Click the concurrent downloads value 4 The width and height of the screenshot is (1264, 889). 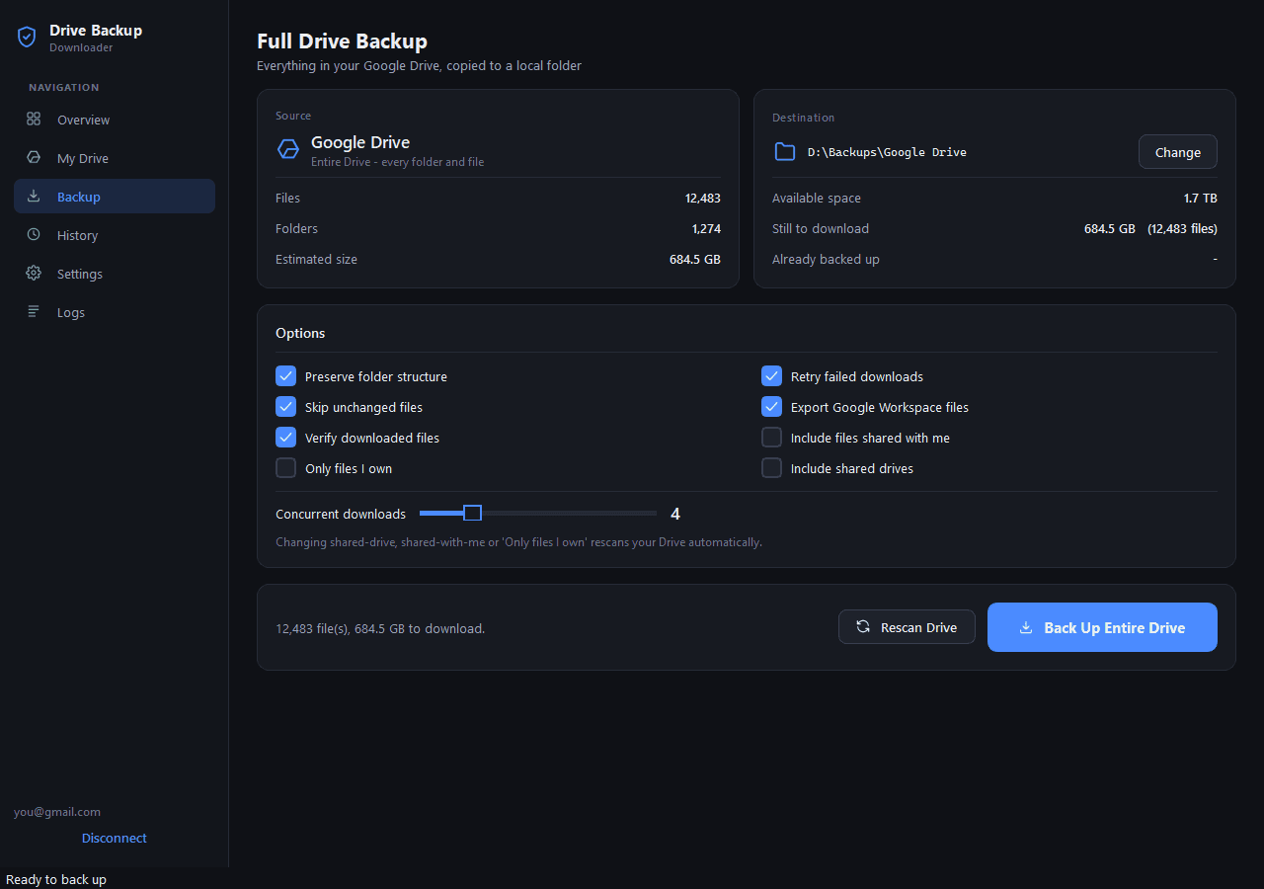click(675, 514)
